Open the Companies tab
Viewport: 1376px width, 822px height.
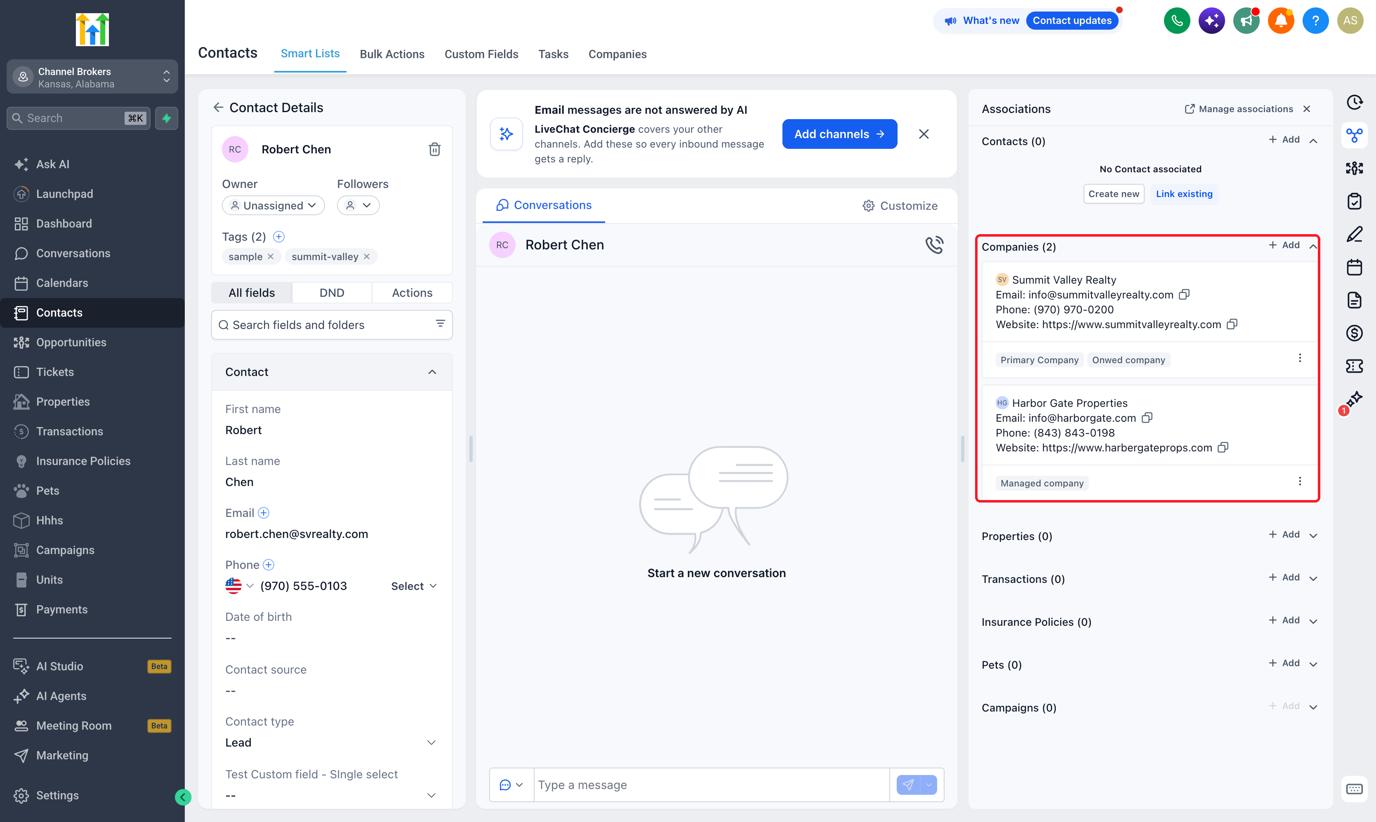pyautogui.click(x=617, y=54)
